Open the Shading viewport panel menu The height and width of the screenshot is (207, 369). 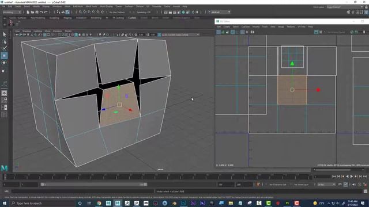(27, 31)
